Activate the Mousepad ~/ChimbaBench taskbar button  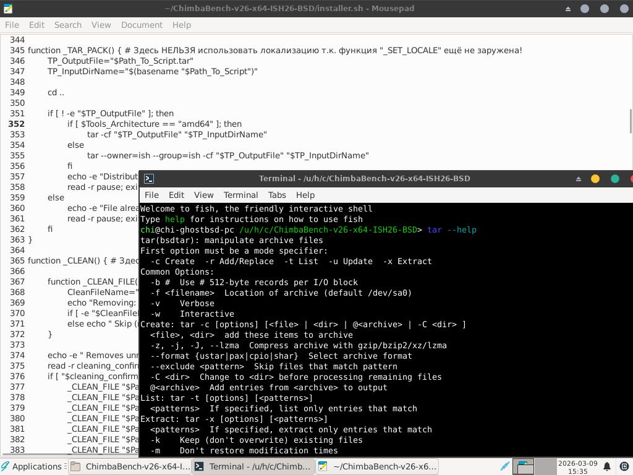point(376,466)
